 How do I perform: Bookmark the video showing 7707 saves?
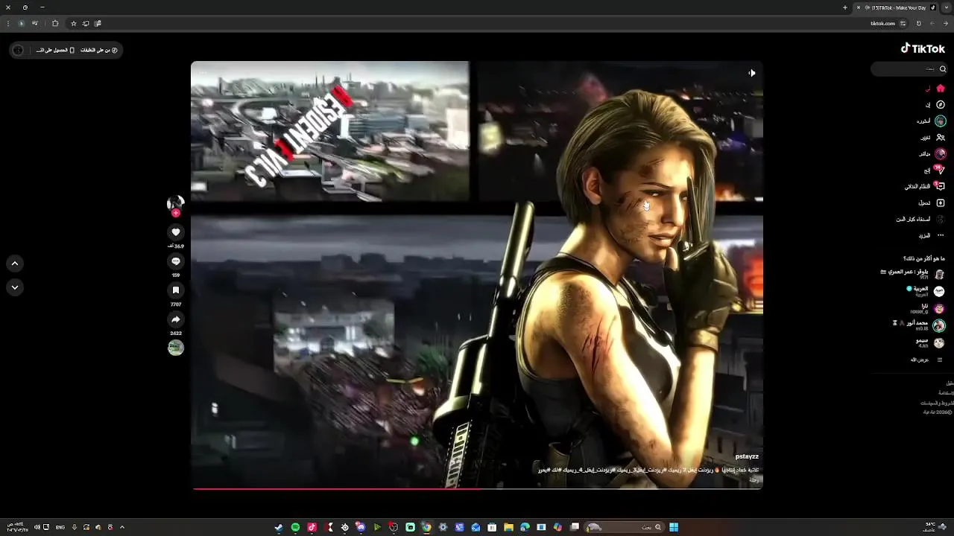click(176, 290)
